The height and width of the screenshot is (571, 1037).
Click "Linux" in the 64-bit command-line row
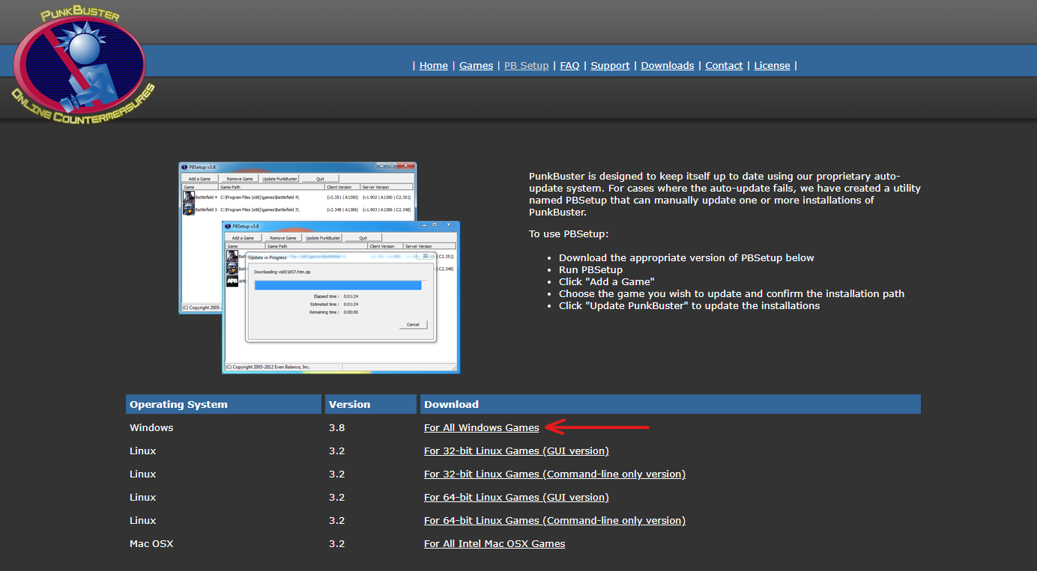pyautogui.click(x=143, y=521)
